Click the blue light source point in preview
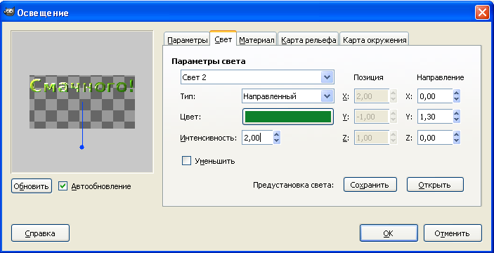The height and width of the screenshot is (253, 494). [82, 147]
